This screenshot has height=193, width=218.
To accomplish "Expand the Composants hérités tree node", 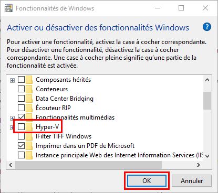I will 12,80.
